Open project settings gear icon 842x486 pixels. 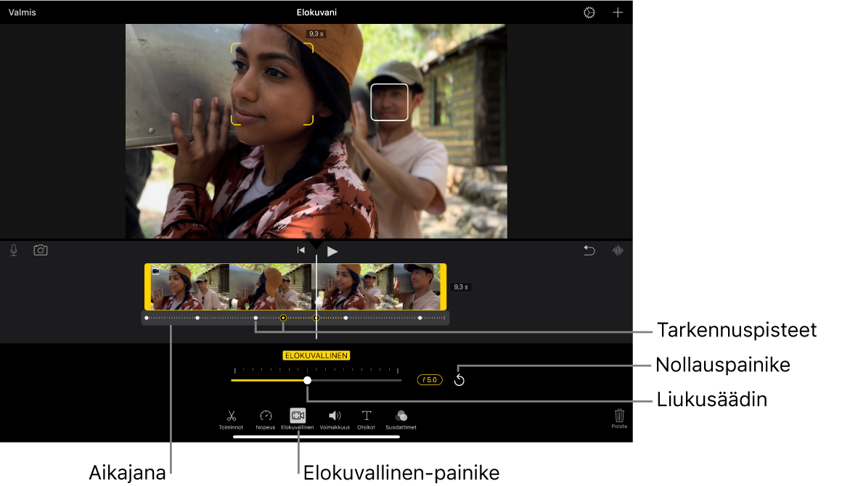(589, 12)
